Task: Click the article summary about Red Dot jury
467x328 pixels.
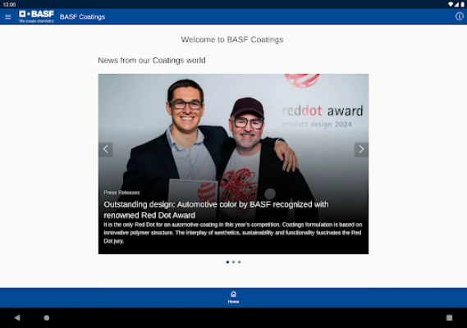Action: [233, 232]
